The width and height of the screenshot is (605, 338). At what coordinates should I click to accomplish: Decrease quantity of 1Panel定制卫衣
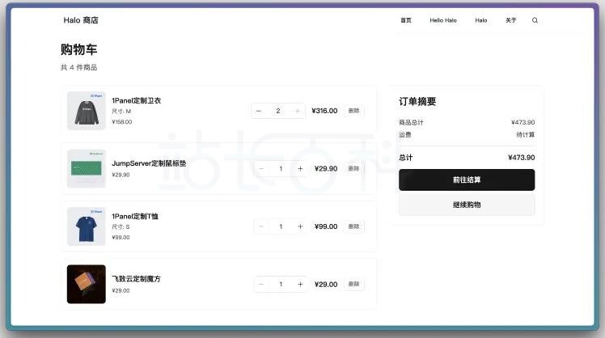[259, 111]
